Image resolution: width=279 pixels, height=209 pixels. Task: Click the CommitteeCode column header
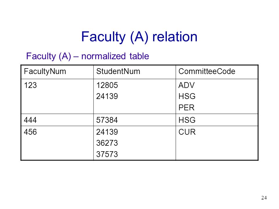(x=207, y=71)
